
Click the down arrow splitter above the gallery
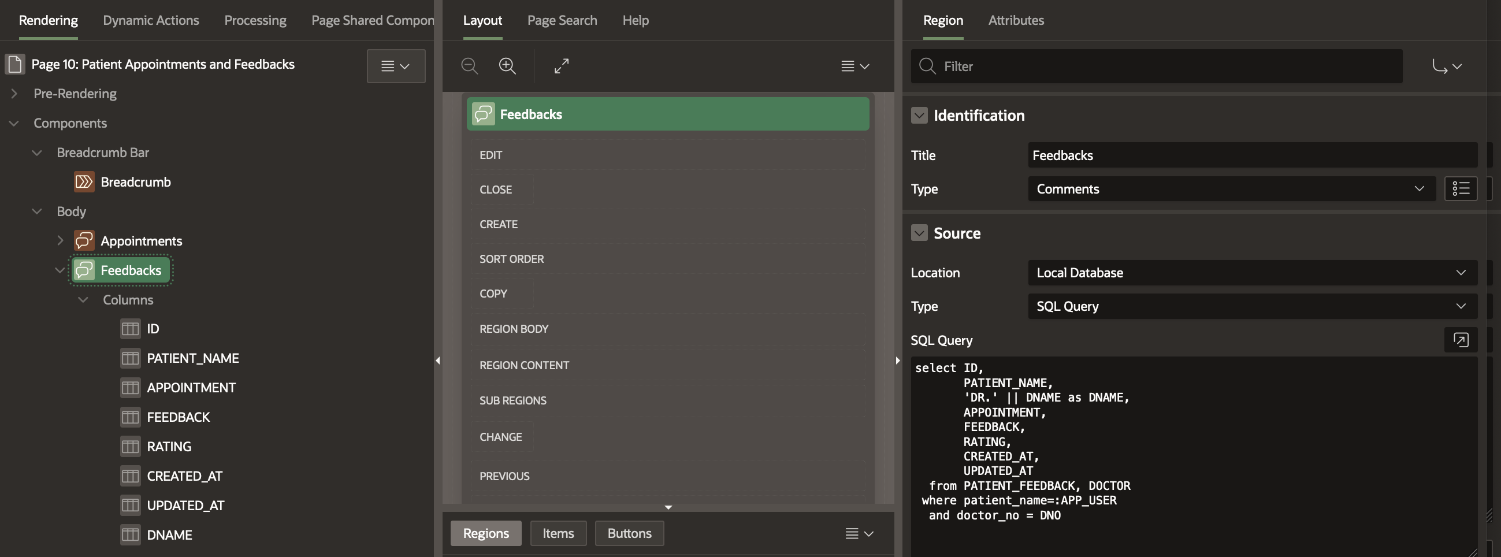click(668, 507)
